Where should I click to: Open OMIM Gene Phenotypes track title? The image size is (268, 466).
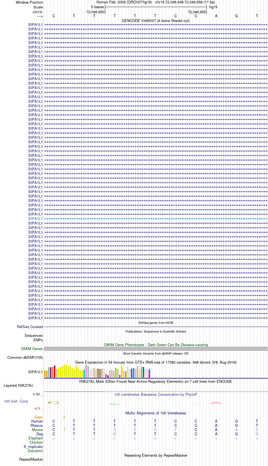coord(156,345)
